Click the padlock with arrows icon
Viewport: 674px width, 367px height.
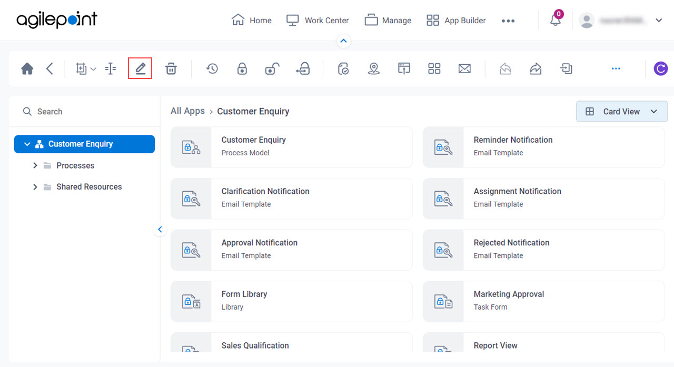click(303, 68)
